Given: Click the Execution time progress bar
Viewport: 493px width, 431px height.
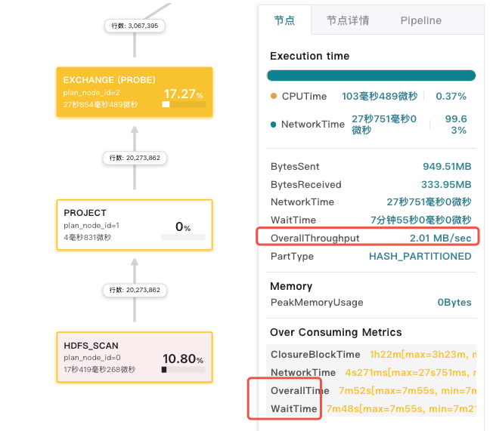Looking at the screenshot, I should 371,75.
